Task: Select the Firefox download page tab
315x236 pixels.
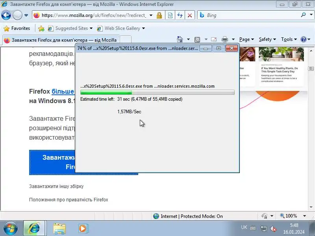Action: point(61,40)
